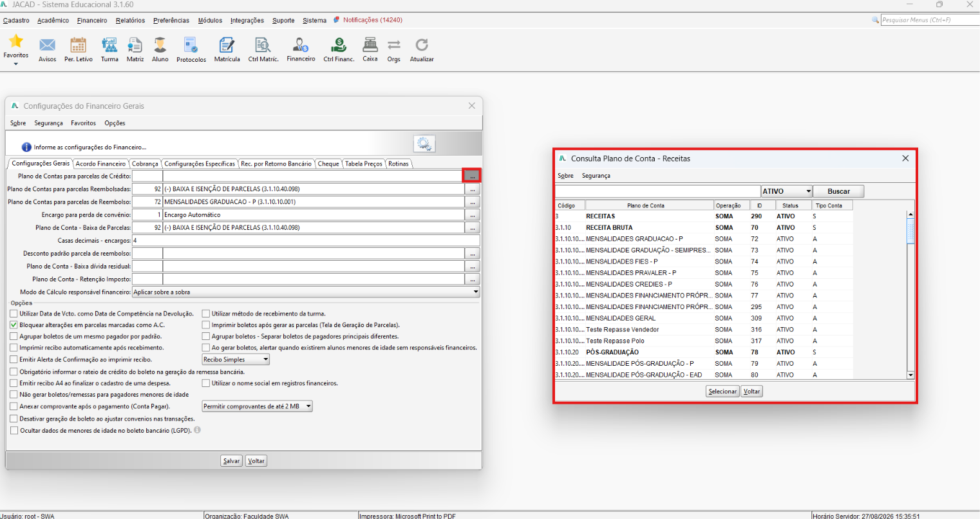The width and height of the screenshot is (980, 519).
Task: Open the Per. Letivo calendar icon
Action: tap(78, 45)
